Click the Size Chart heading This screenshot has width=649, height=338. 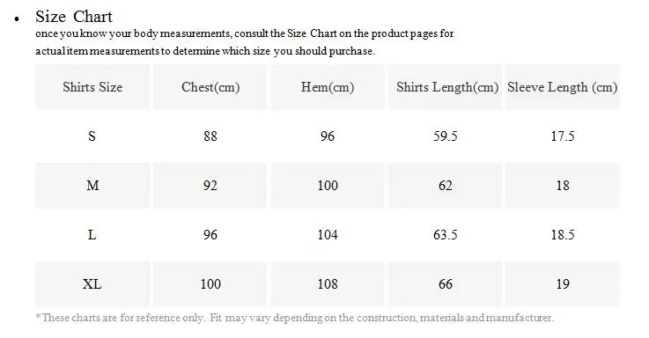[x=74, y=17]
